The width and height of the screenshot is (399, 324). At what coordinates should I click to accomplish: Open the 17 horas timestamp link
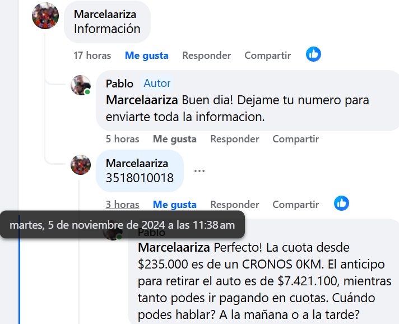tap(92, 55)
